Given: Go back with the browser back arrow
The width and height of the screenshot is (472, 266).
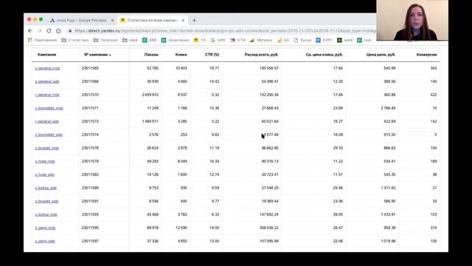Looking at the screenshot, I should pyautogui.click(x=30, y=31).
